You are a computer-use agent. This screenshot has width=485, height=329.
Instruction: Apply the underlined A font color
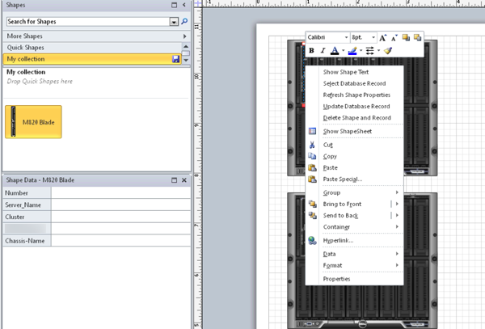click(x=335, y=50)
